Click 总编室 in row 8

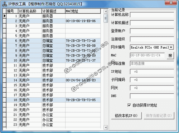click(x=48, y=51)
